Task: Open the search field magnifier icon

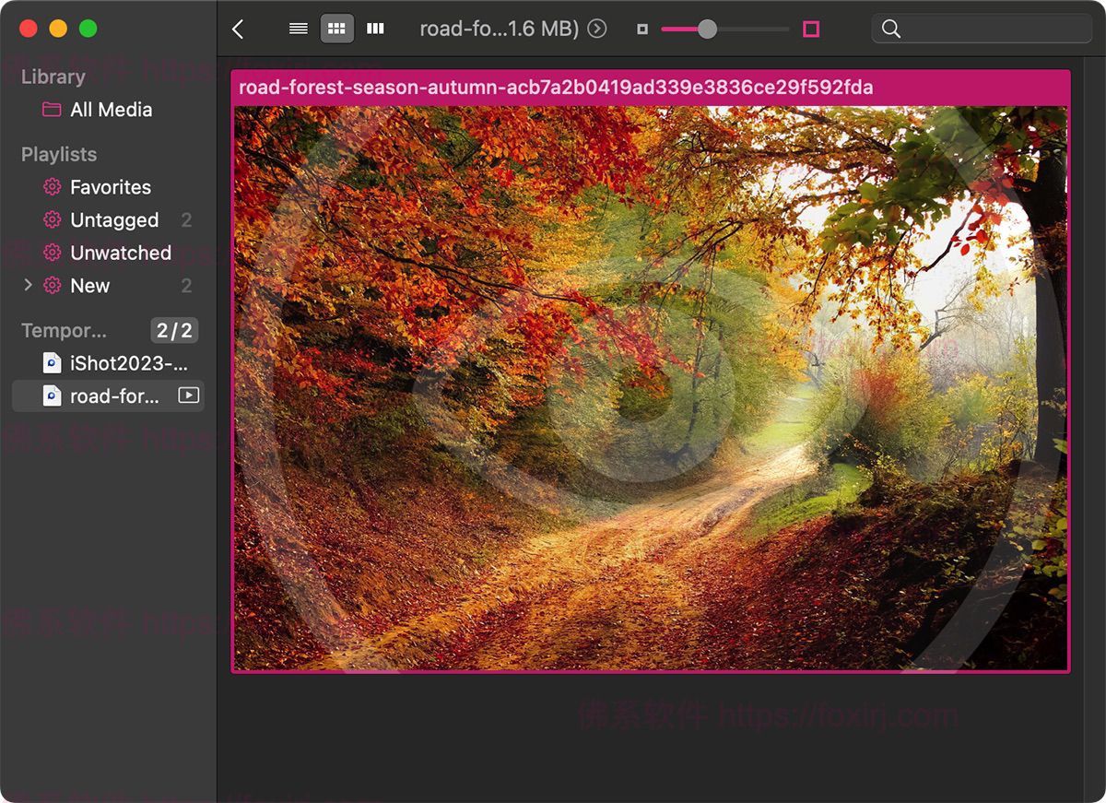Action: 890,29
